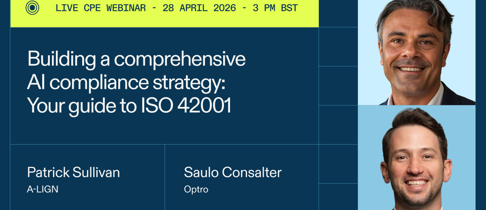This screenshot has height=210, width=486.
Task: Click the top speaker headshot photo
Action: [x=416, y=52]
